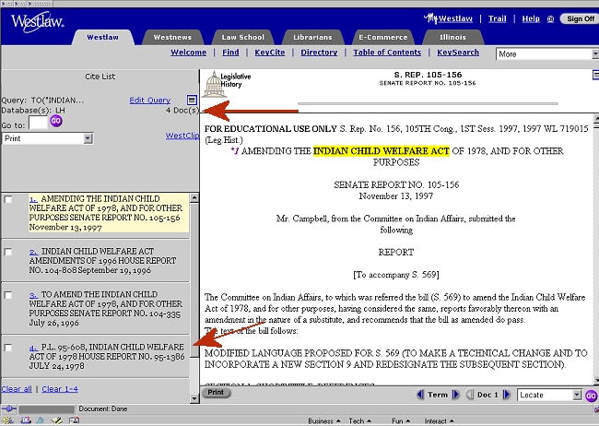Open Table of Contents link

[387, 53]
